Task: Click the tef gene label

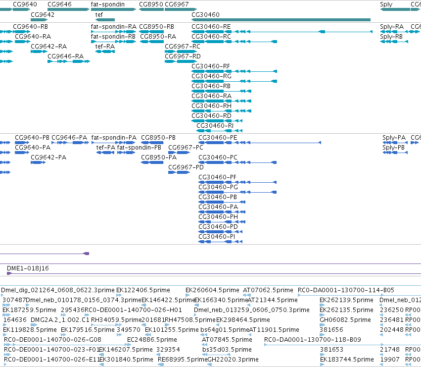Action: tap(99, 14)
